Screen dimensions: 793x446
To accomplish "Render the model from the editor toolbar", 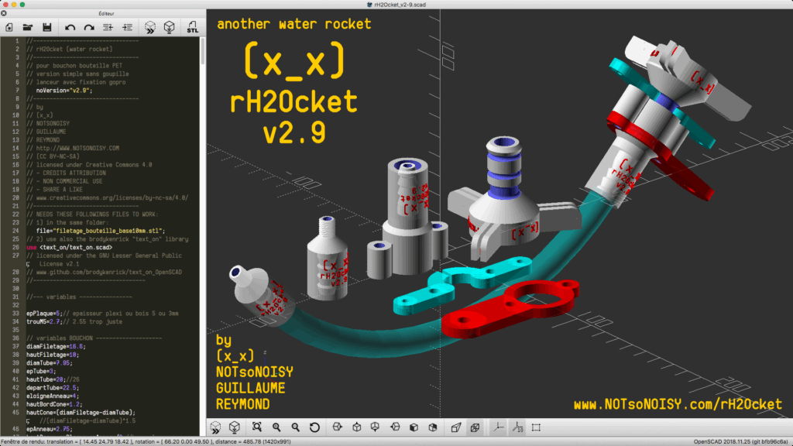I will pyautogui.click(x=170, y=27).
